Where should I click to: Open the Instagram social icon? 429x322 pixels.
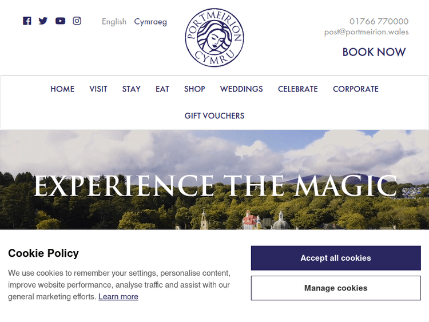coord(77,21)
